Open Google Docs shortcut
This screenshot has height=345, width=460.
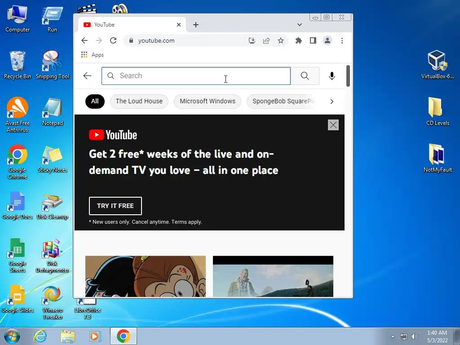18,205
